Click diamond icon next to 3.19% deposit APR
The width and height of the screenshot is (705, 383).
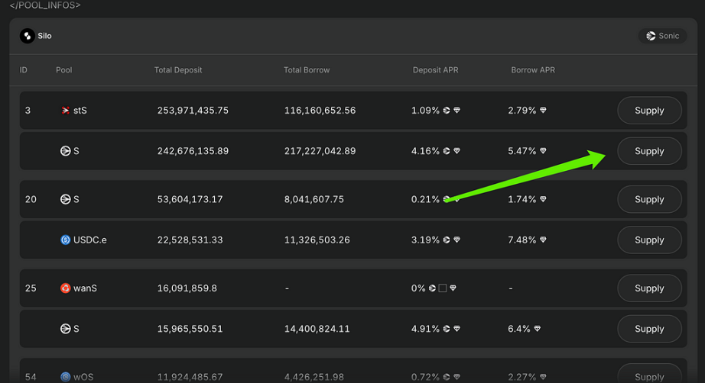[x=456, y=240]
